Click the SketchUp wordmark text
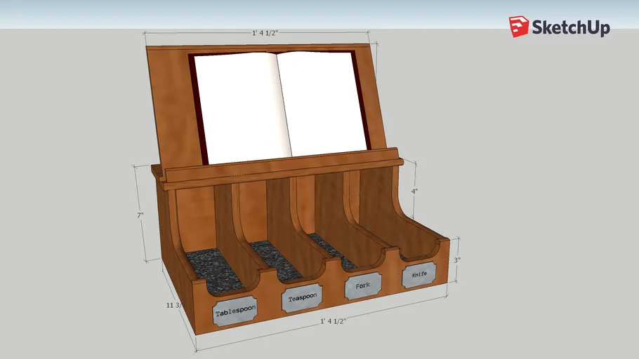The image size is (639, 359). [569, 28]
